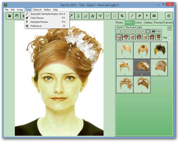Click the power exit button icon
179x142 pixels.
click(169, 16)
